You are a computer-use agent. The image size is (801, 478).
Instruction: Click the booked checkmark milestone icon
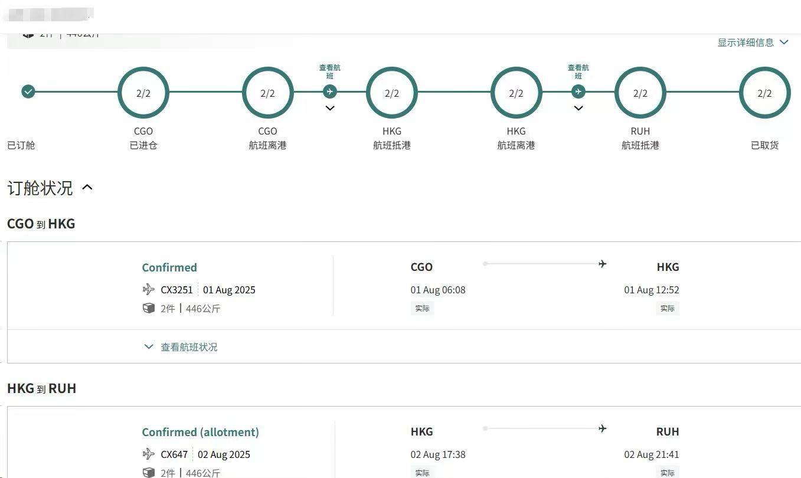(28, 91)
